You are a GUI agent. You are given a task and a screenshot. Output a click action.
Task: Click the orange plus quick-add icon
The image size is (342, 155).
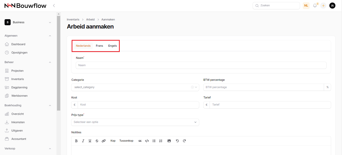click(x=323, y=6)
